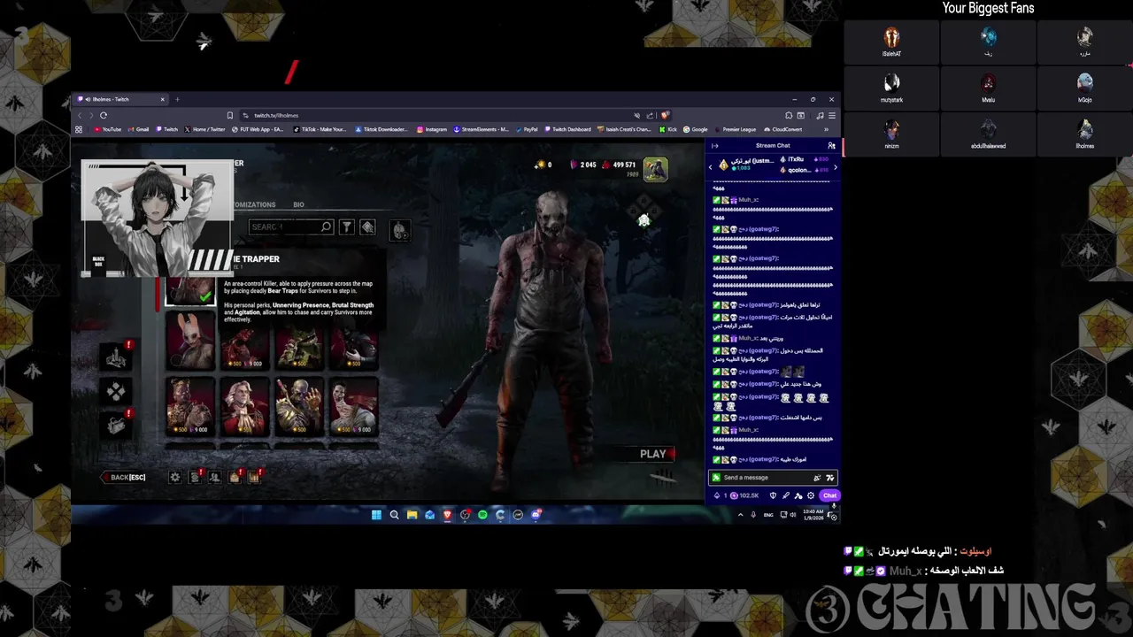Select the llholmes fan avatar
This screenshot has height=637, width=1133.
pyautogui.click(x=1084, y=129)
